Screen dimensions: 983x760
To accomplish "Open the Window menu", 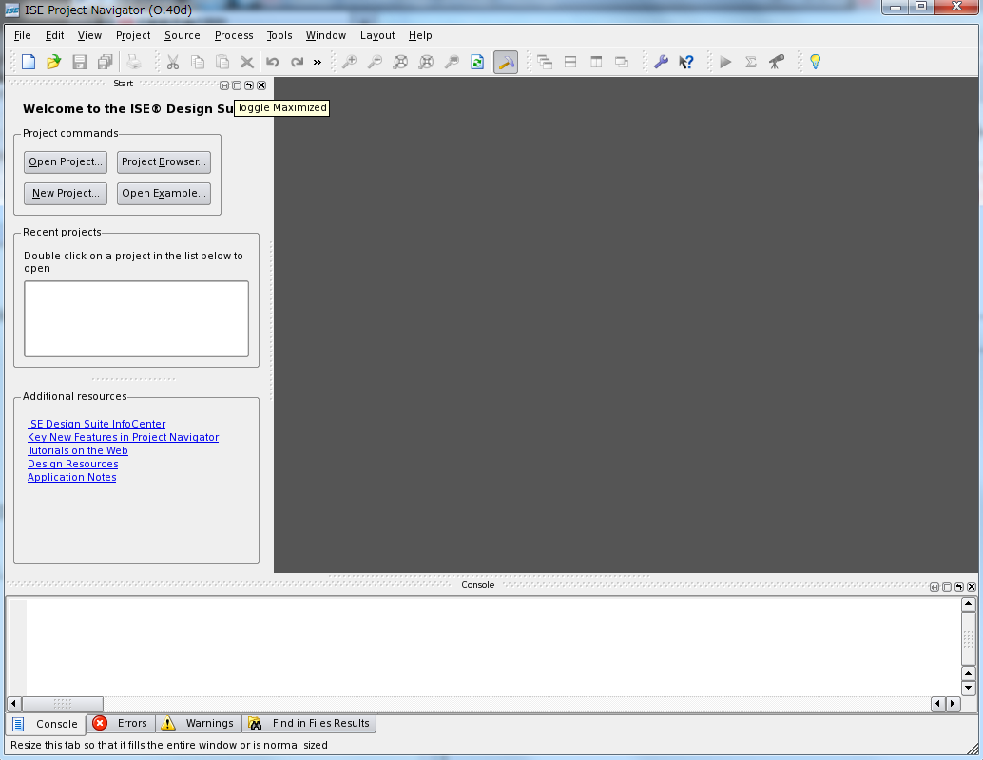I will pyautogui.click(x=326, y=36).
